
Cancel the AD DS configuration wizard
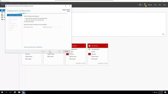(66, 51)
